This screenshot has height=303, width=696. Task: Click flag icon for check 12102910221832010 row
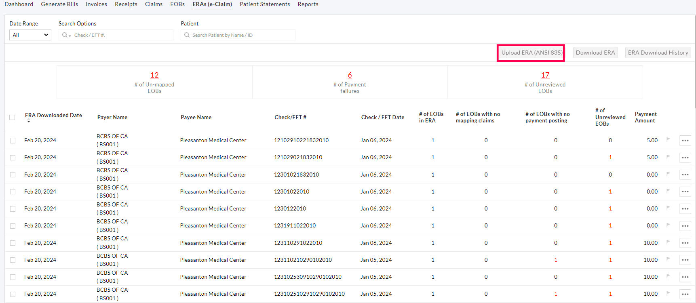click(668, 140)
